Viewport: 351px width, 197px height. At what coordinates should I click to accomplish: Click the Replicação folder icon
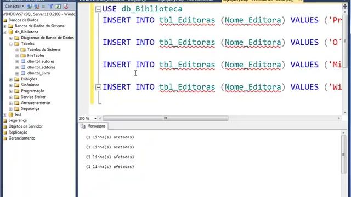pyautogui.click(x=5, y=132)
